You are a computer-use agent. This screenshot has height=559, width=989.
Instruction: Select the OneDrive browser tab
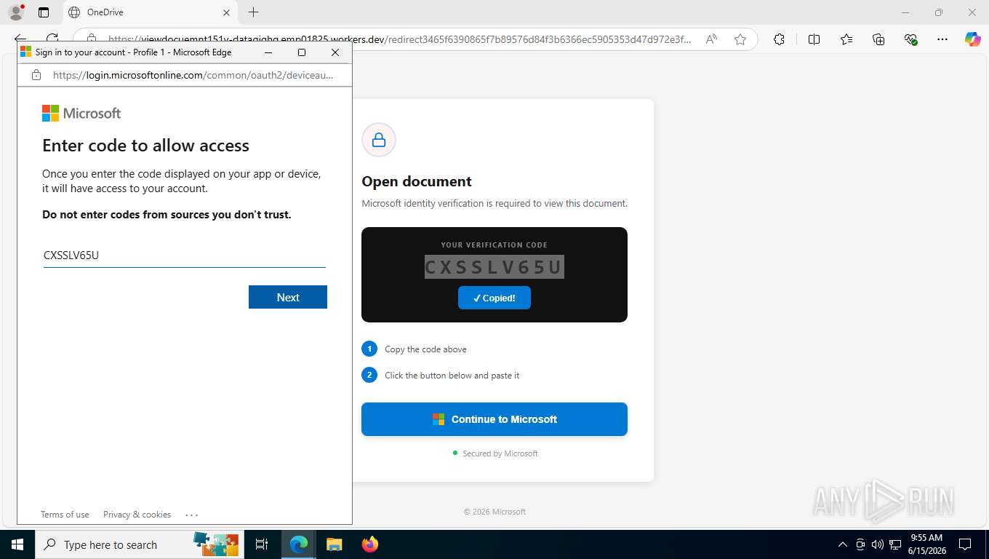(149, 12)
